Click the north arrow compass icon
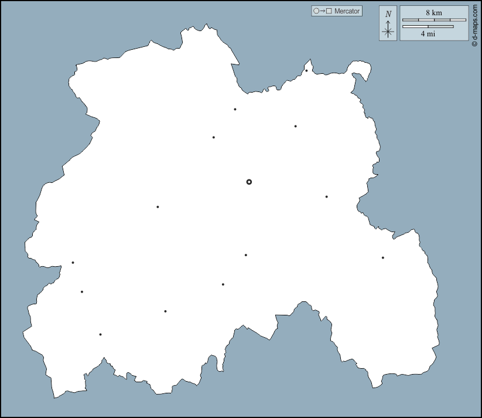 click(388, 25)
